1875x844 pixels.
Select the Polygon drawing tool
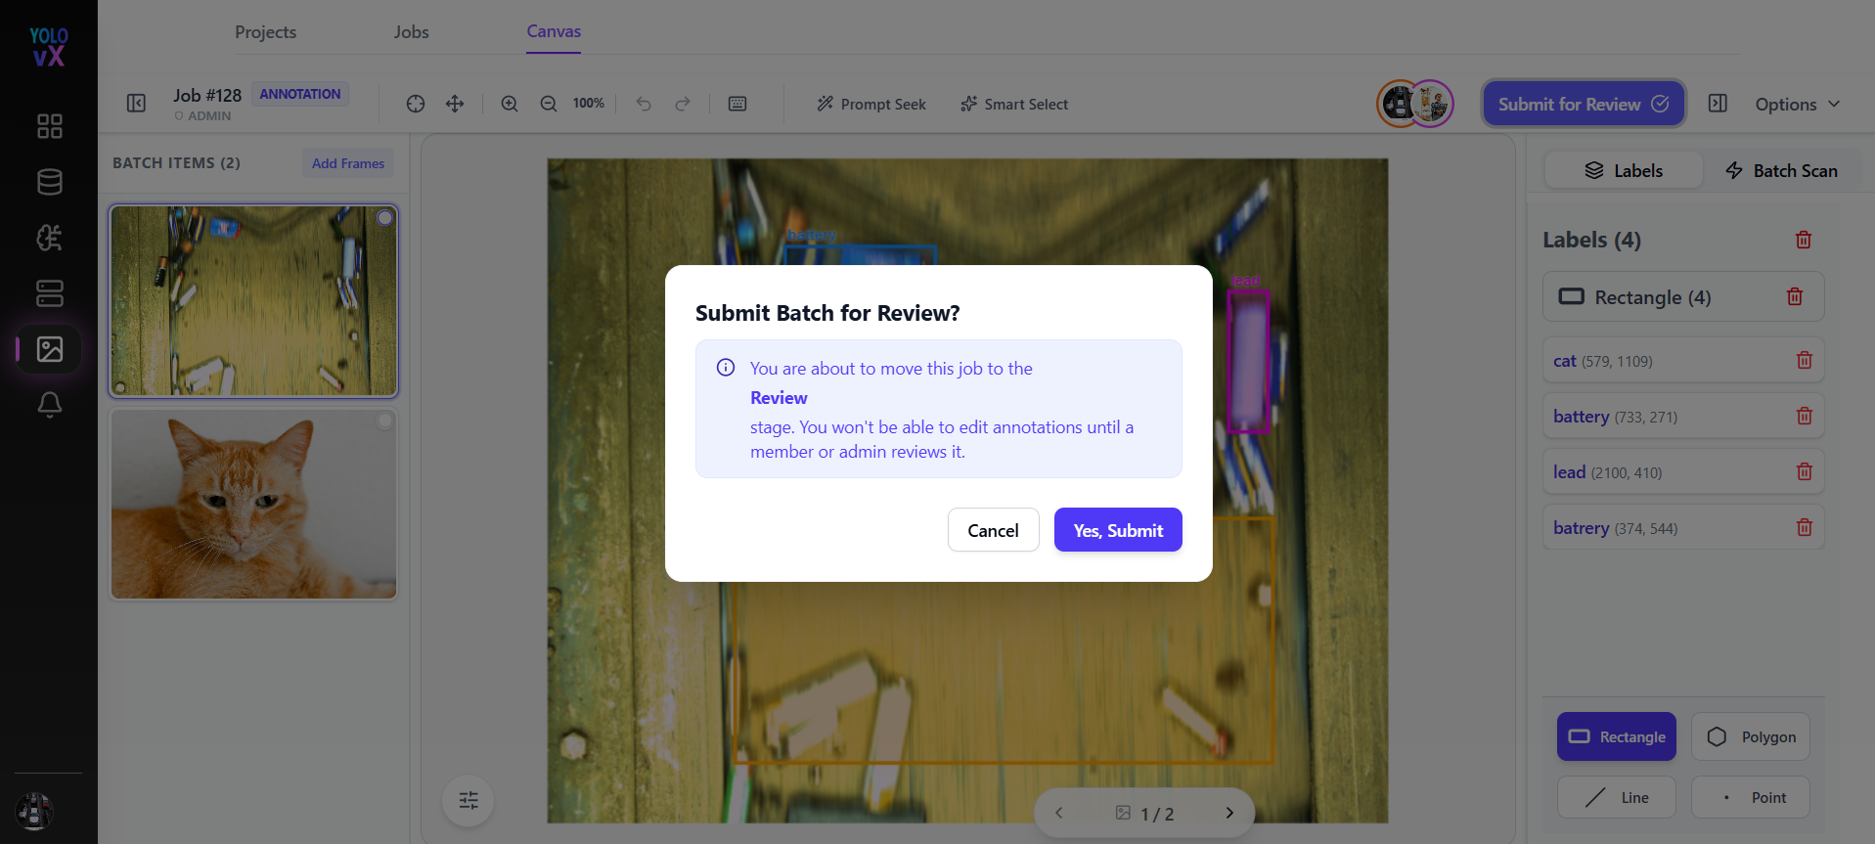[x=1751, y=736]
